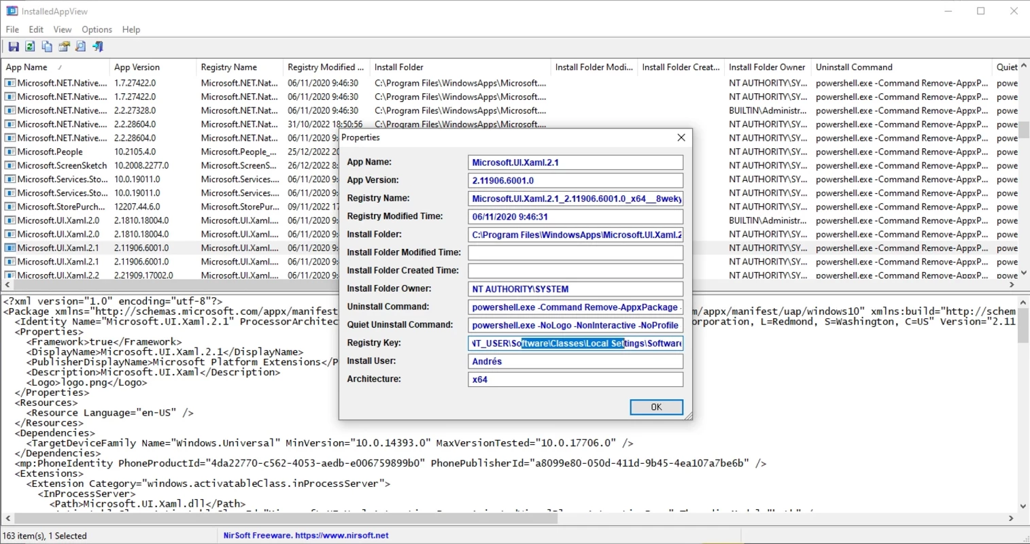Click the XML pane horizontal scrollbar right arrow

coord(1012,518)
